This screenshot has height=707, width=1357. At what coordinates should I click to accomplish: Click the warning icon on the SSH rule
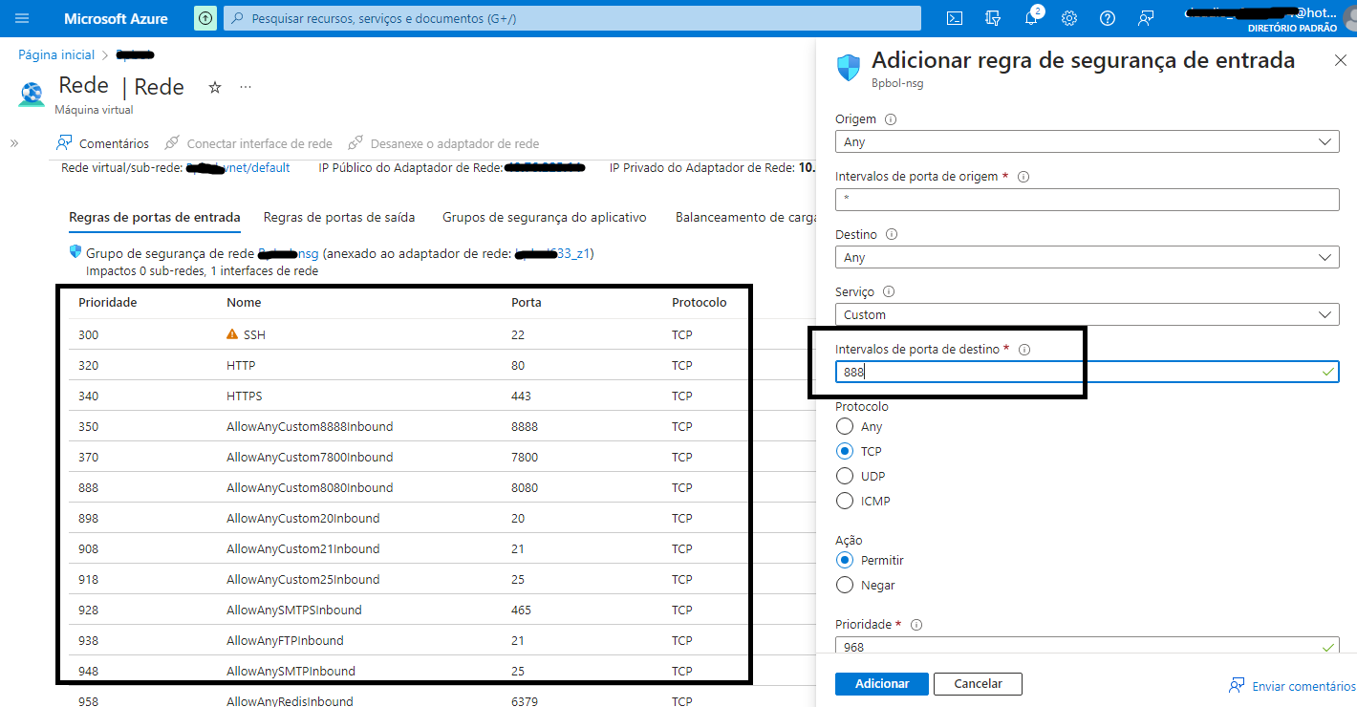click(232, 334)
